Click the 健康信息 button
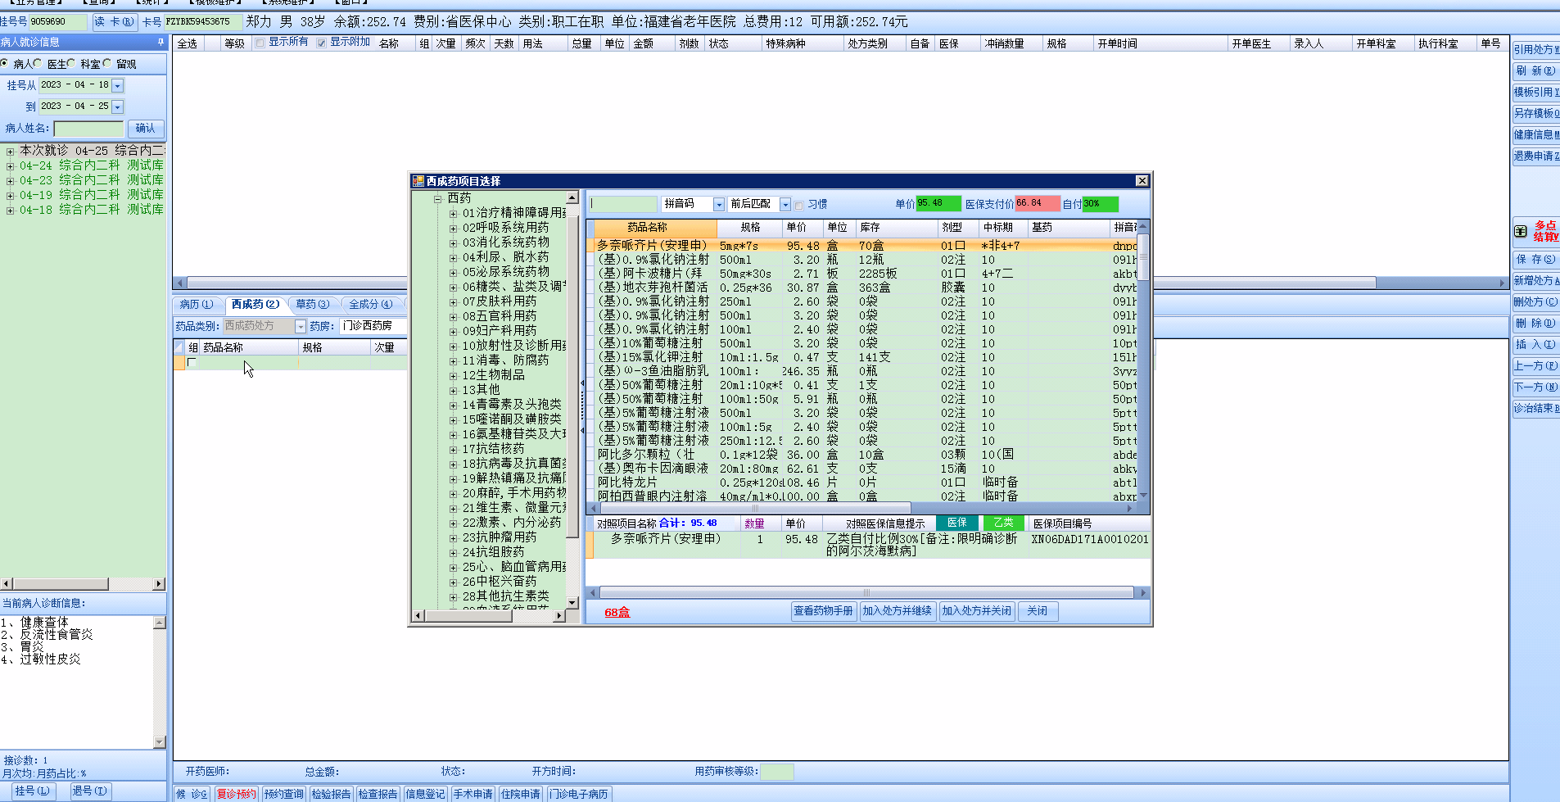 pos(1535,134)
